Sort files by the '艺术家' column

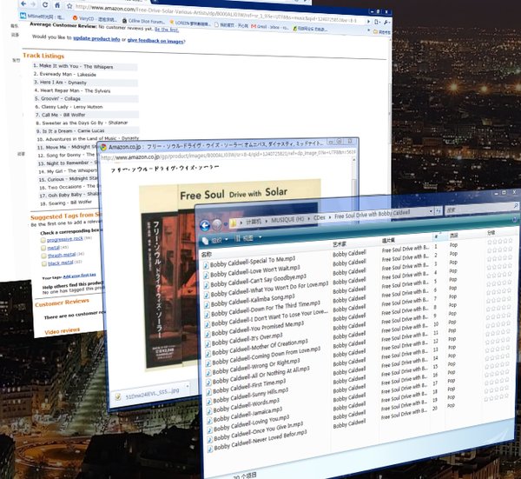[x=340, y=244]
